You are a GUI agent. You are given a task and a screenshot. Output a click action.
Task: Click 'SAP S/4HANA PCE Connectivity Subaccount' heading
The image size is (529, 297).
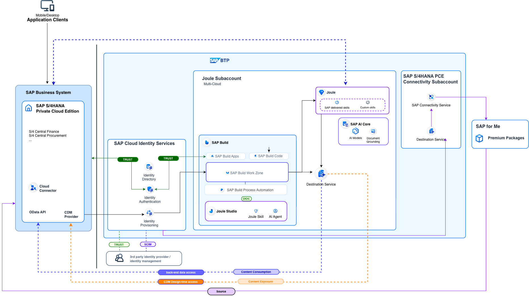(x=431, y=79)
